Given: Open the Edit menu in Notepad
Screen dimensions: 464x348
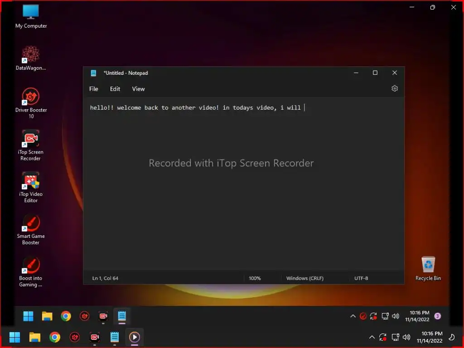Looking at the screenshot, I should click(115, 89).
